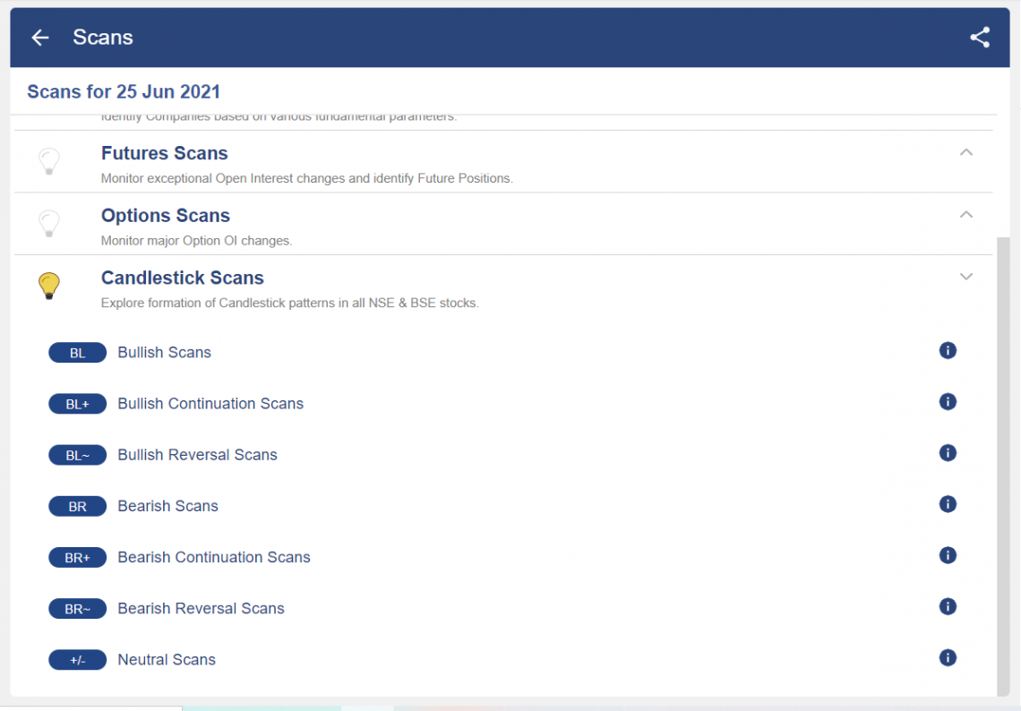Screen dimensions: 1021x711
Task: Expand the Futures Scans section chevron
Action: 965,153
